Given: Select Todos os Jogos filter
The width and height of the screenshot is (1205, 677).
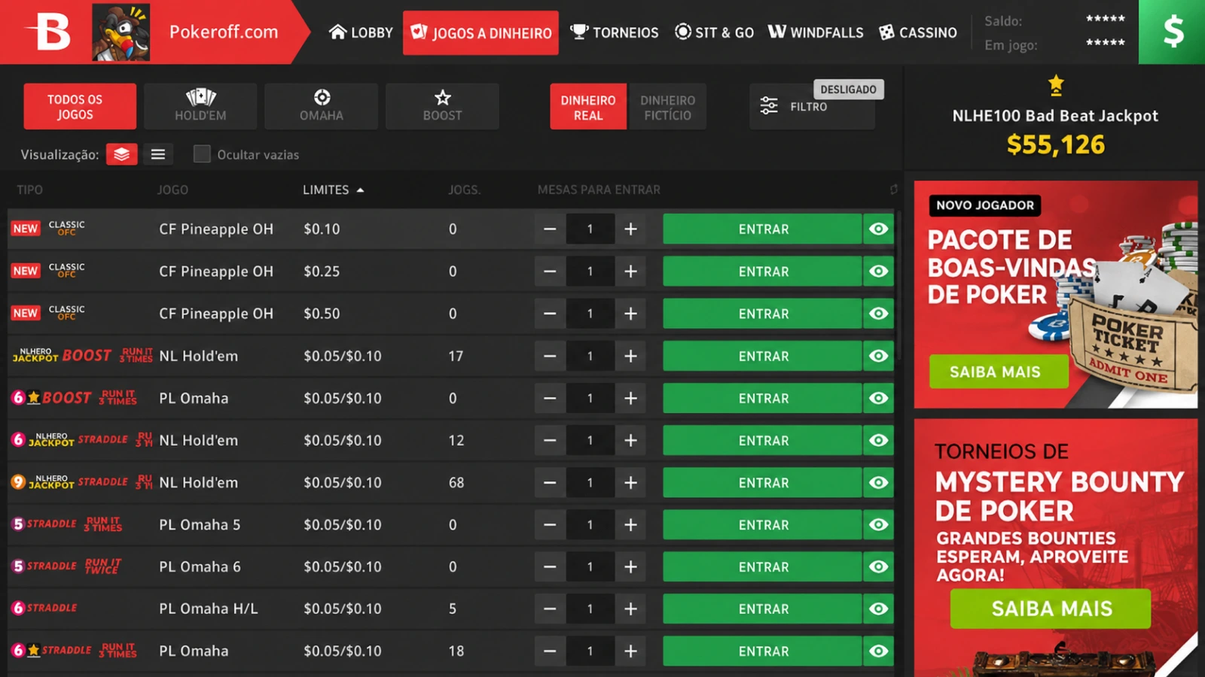Looking at the screenshot, I should coord(80,107).
